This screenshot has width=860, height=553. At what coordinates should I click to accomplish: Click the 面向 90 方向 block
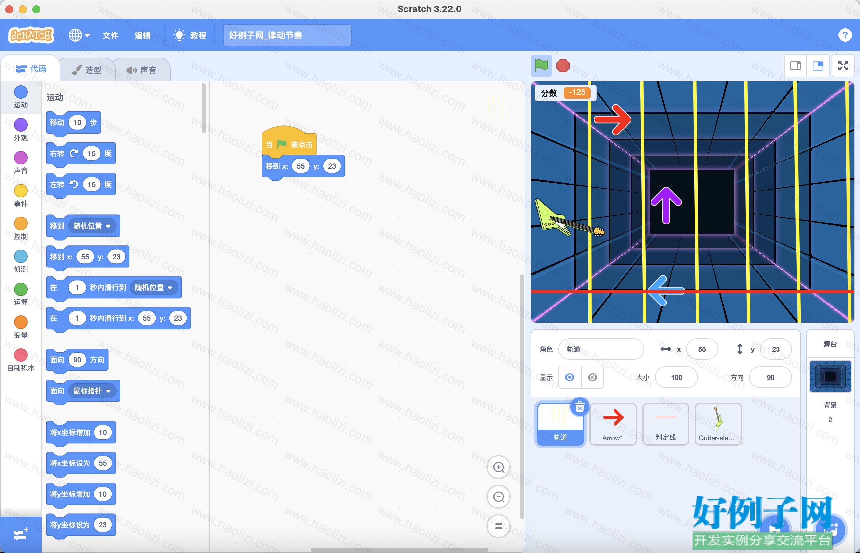point(77,360)
